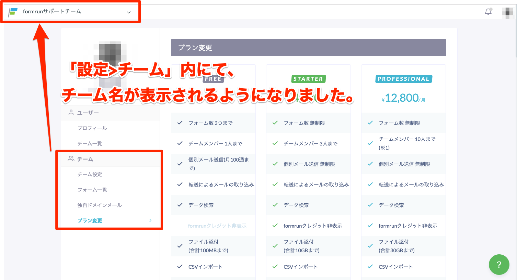Click the user avatar in top right
This screenshot has width=517, height=280.
[x=507, y=13]
